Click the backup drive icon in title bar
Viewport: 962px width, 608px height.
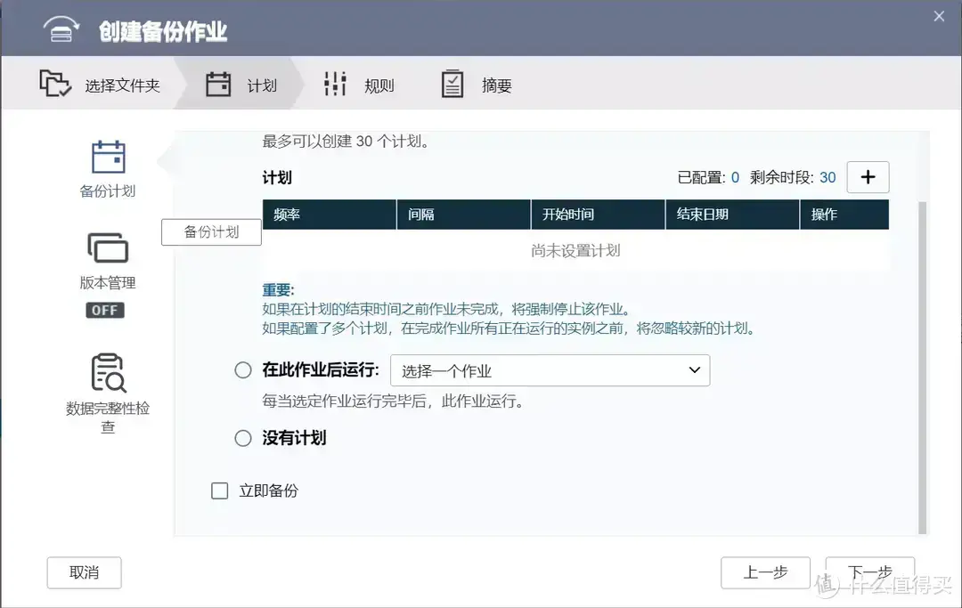coord(61,28)
